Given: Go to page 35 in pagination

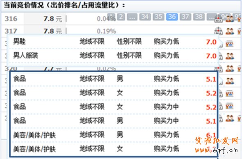Looking at the screenshot, I should pos(158,17).
